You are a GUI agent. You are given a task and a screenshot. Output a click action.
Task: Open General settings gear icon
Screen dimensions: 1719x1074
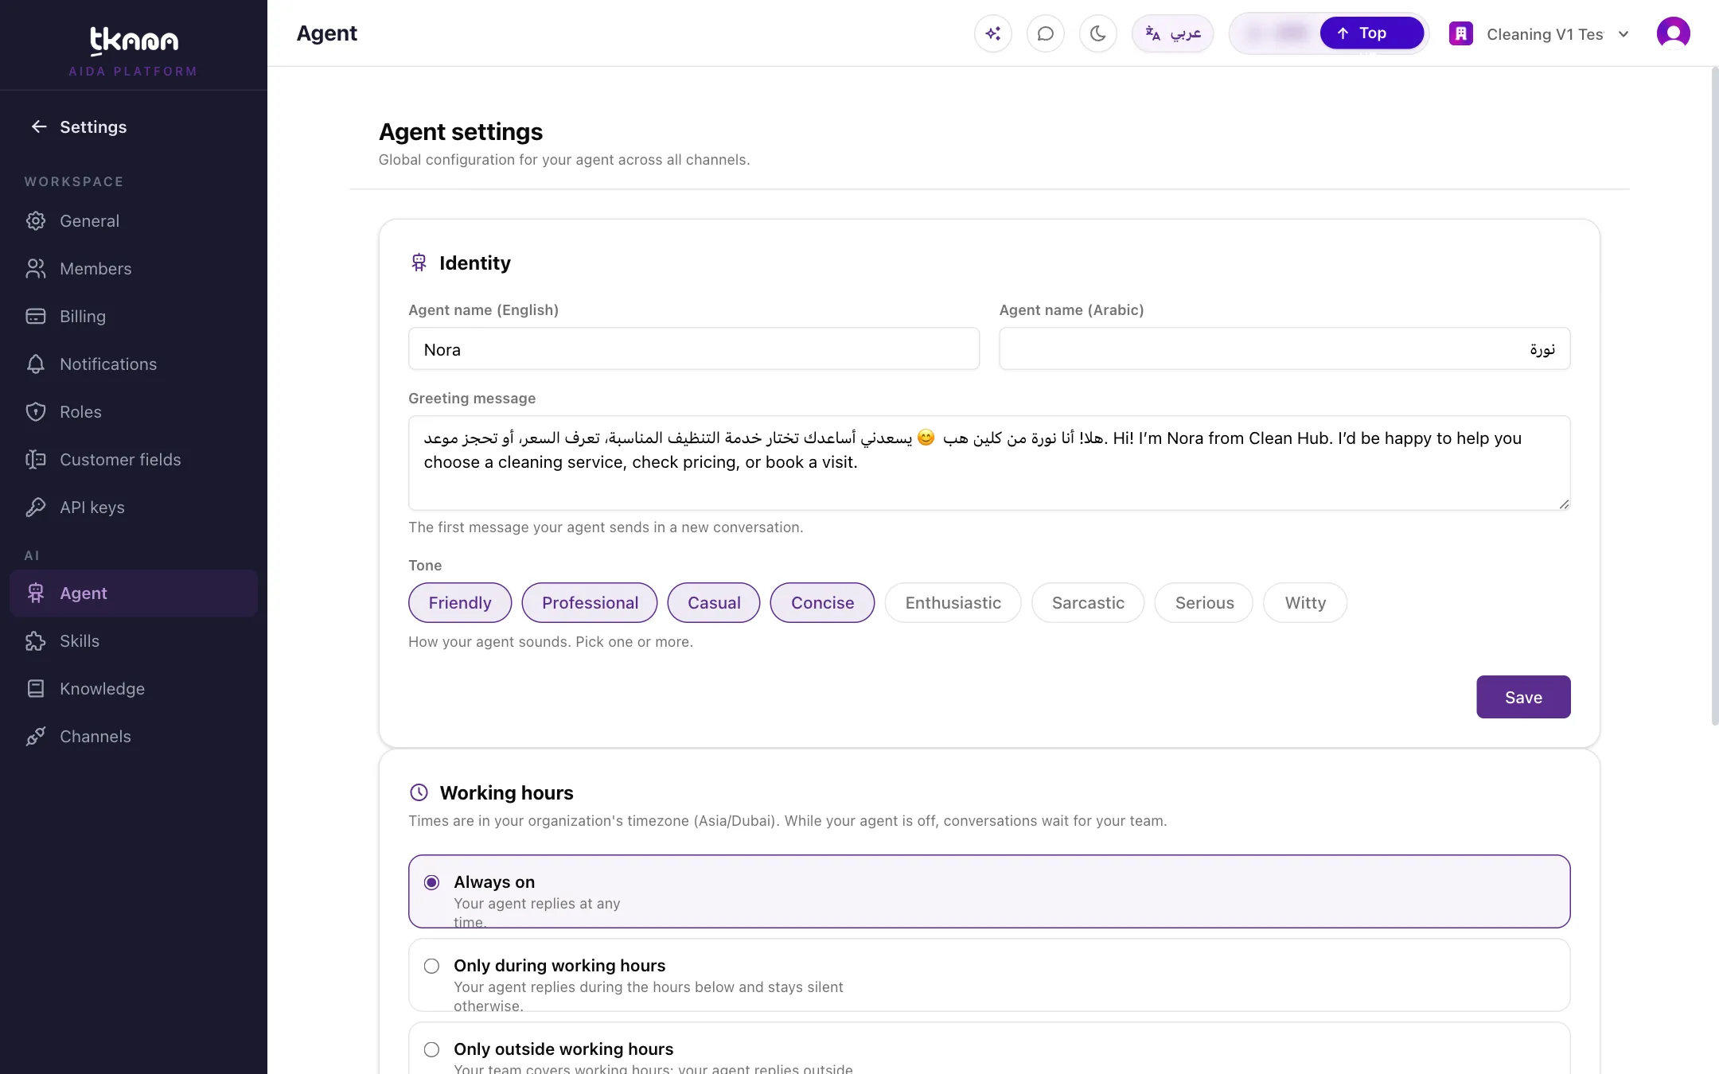[x=36, y=221]
